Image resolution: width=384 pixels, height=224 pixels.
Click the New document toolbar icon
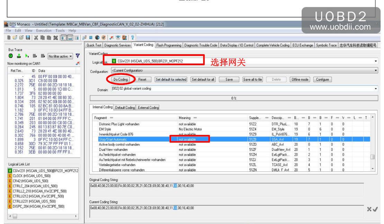click(9, 38)
